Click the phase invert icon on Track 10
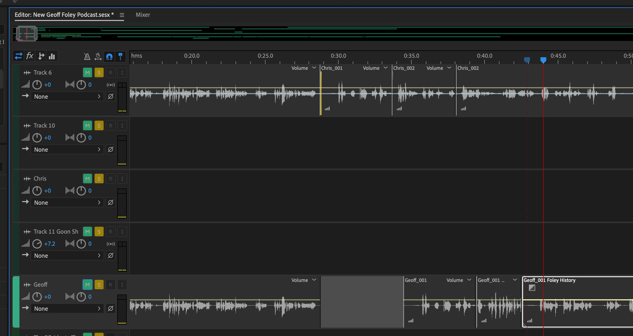The width and height of the screenshot is (633, 336). point(111,150)
